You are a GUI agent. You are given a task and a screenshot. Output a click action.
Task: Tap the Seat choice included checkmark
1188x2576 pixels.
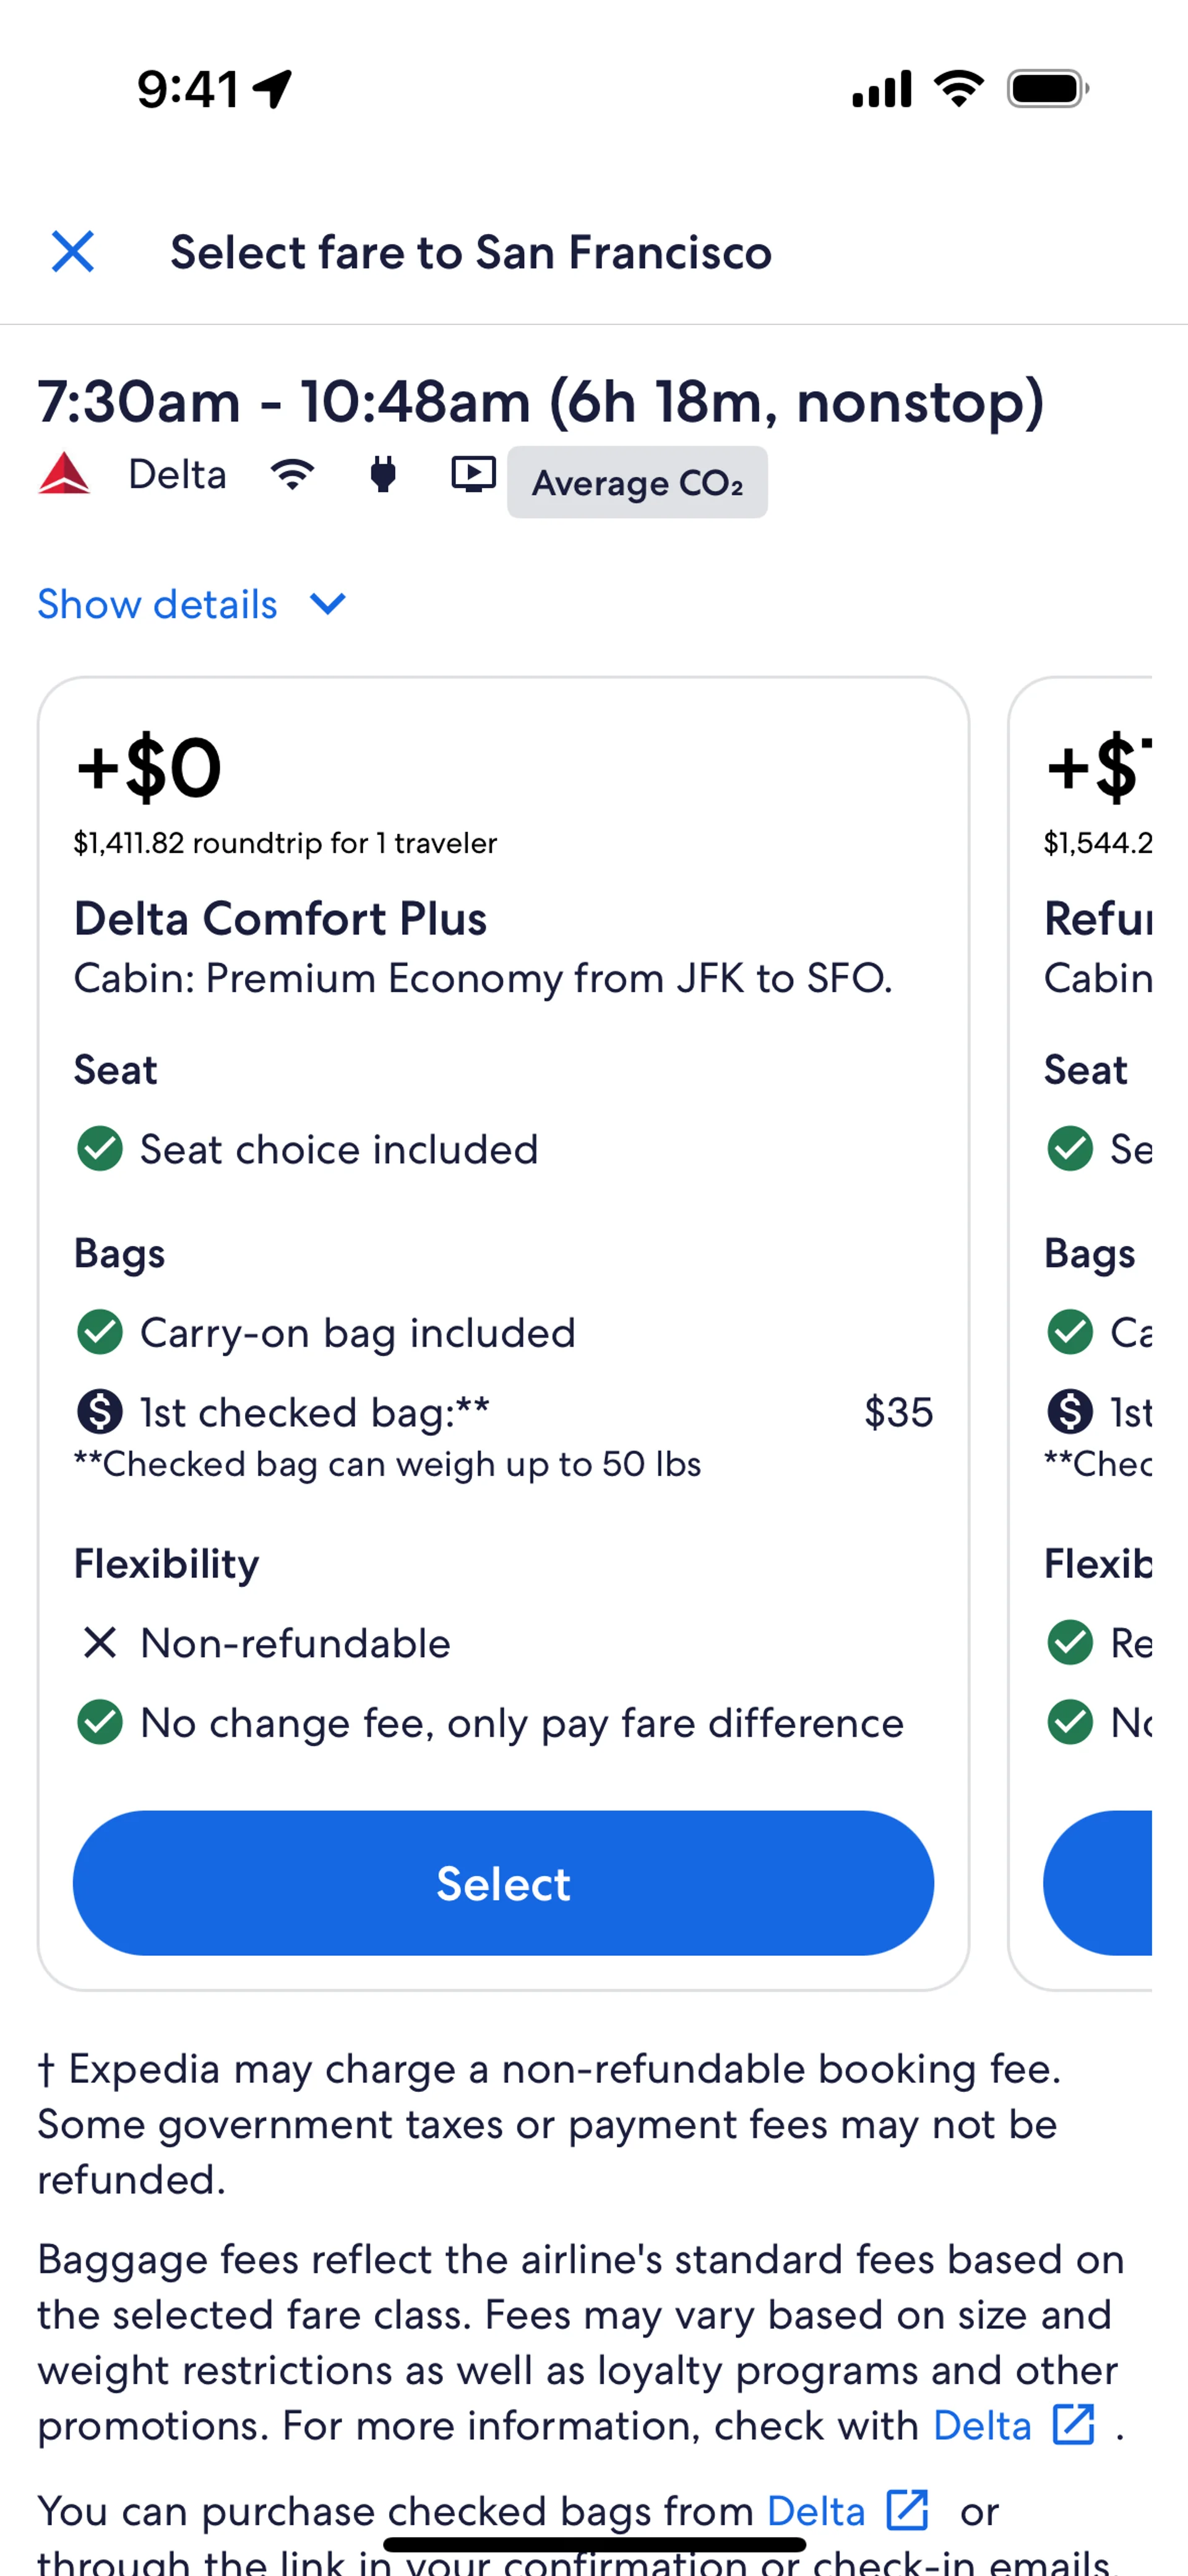100,1149
